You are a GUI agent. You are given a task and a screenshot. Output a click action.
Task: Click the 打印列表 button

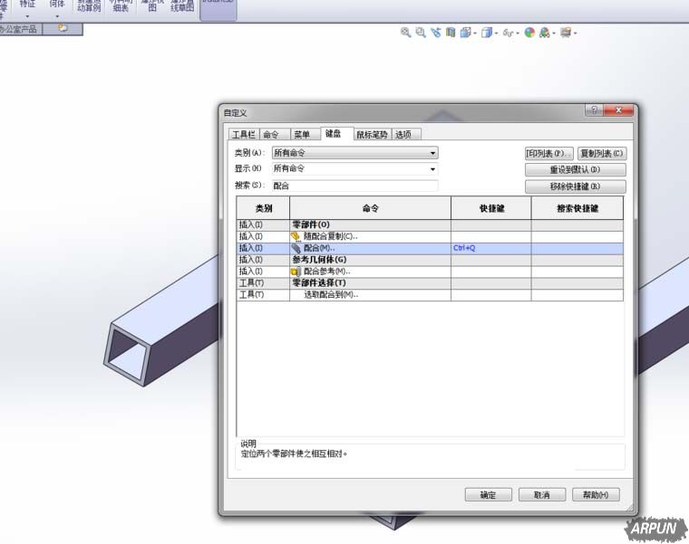pyautogui.click(x=548, y=154)
